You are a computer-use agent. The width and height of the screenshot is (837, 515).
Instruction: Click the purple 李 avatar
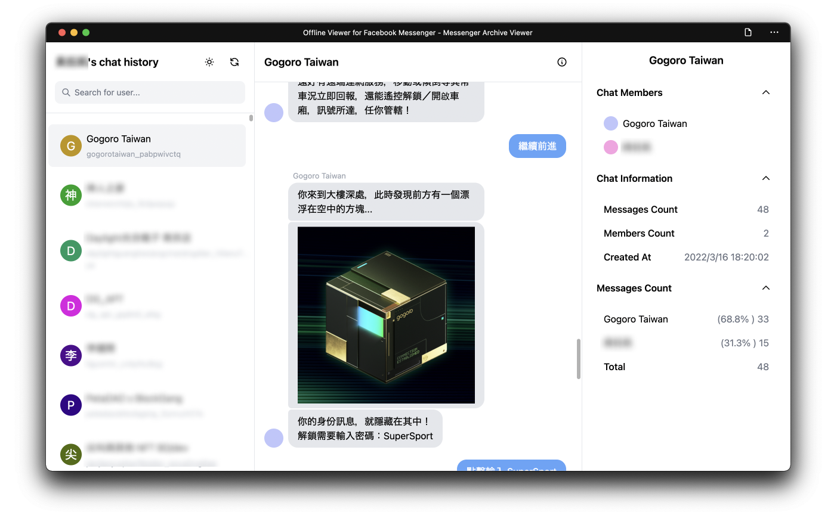tap(71, 355)
